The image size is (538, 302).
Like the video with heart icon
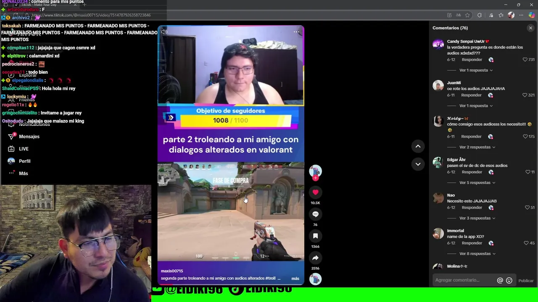click(x=315, y=192)
